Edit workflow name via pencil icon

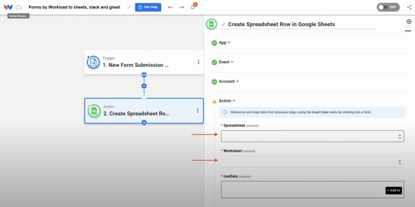pos(129,7)
